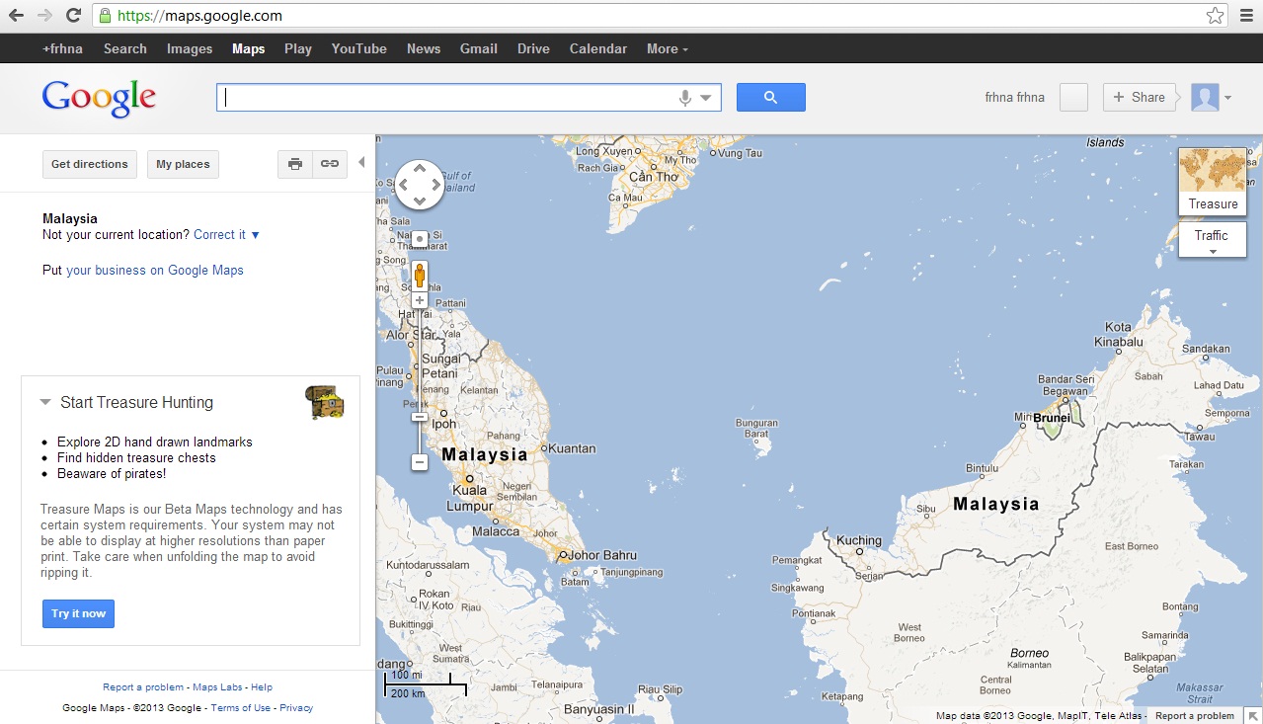Image resolution: width=1263 pixels, height=724 pixels.
Task: Open the Correct it location dropdown
Action: coord(226,235)
